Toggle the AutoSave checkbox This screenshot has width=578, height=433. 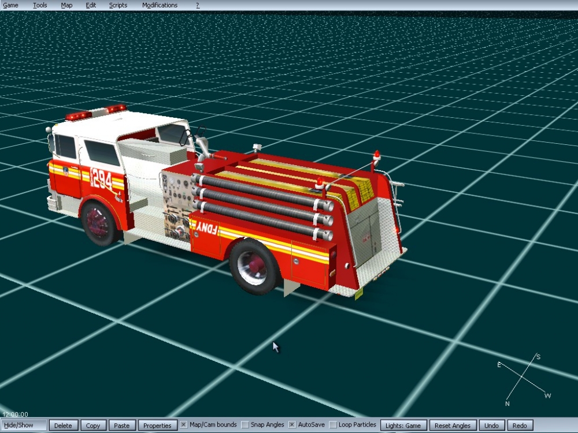[x=292, y=424]
